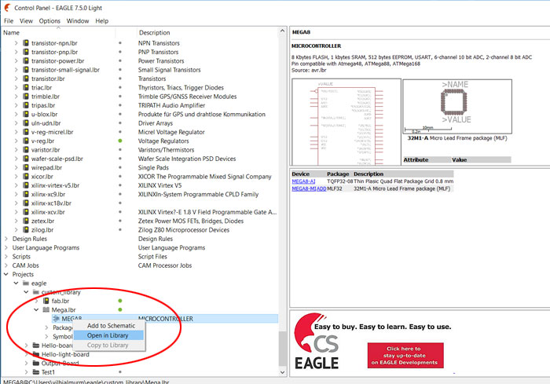Click the eagle project folder icon
This screenshot has height=384, width=550.
tap(26, 283)
